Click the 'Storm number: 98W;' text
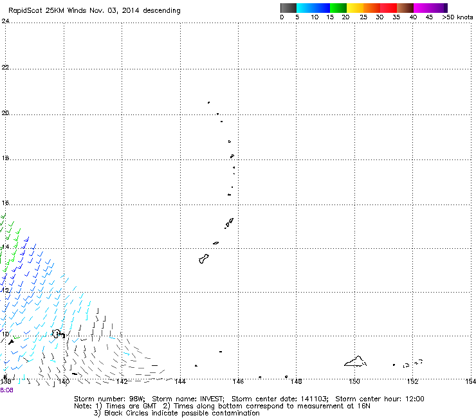Image resolution: width=476 pixels, height=418 pixels. tap(109, 399)
